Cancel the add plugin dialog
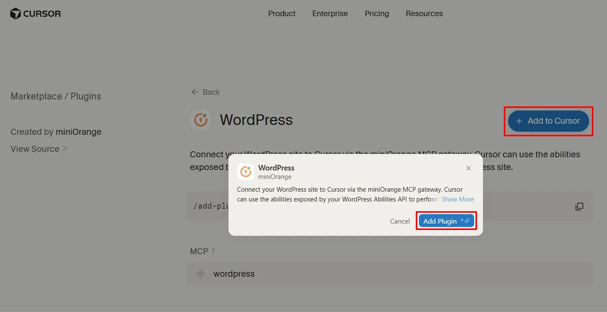Image resolution: width=607 pixels, height=312 pixels. pyautogui.click(x=400, y=221)
